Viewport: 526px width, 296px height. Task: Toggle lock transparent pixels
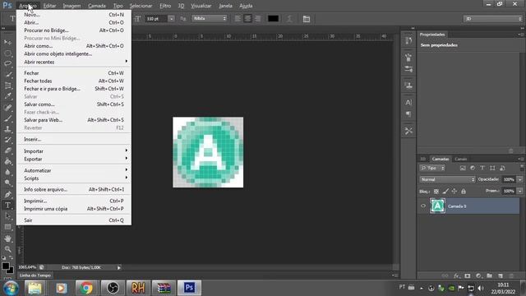pos(436,192)
